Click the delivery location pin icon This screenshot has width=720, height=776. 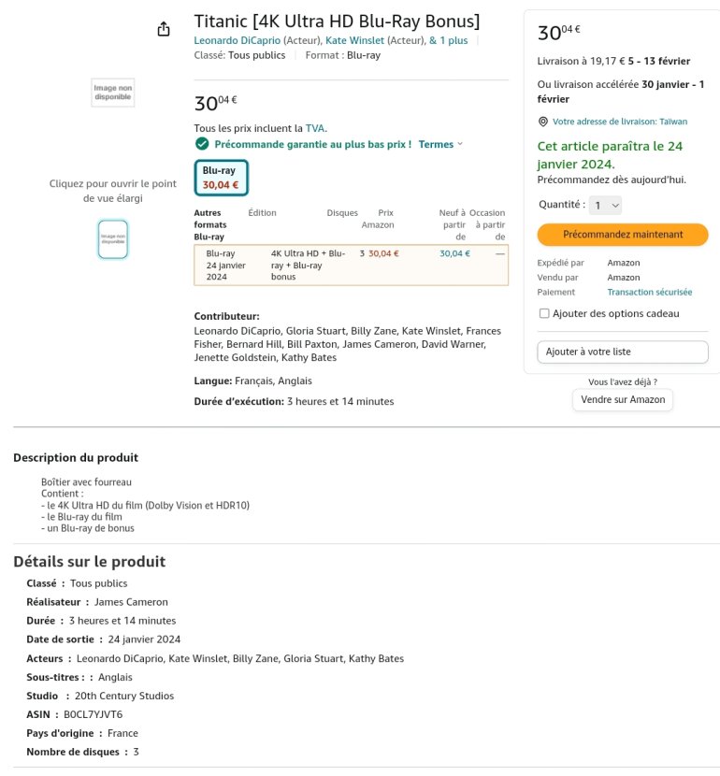tap(543, 122)
